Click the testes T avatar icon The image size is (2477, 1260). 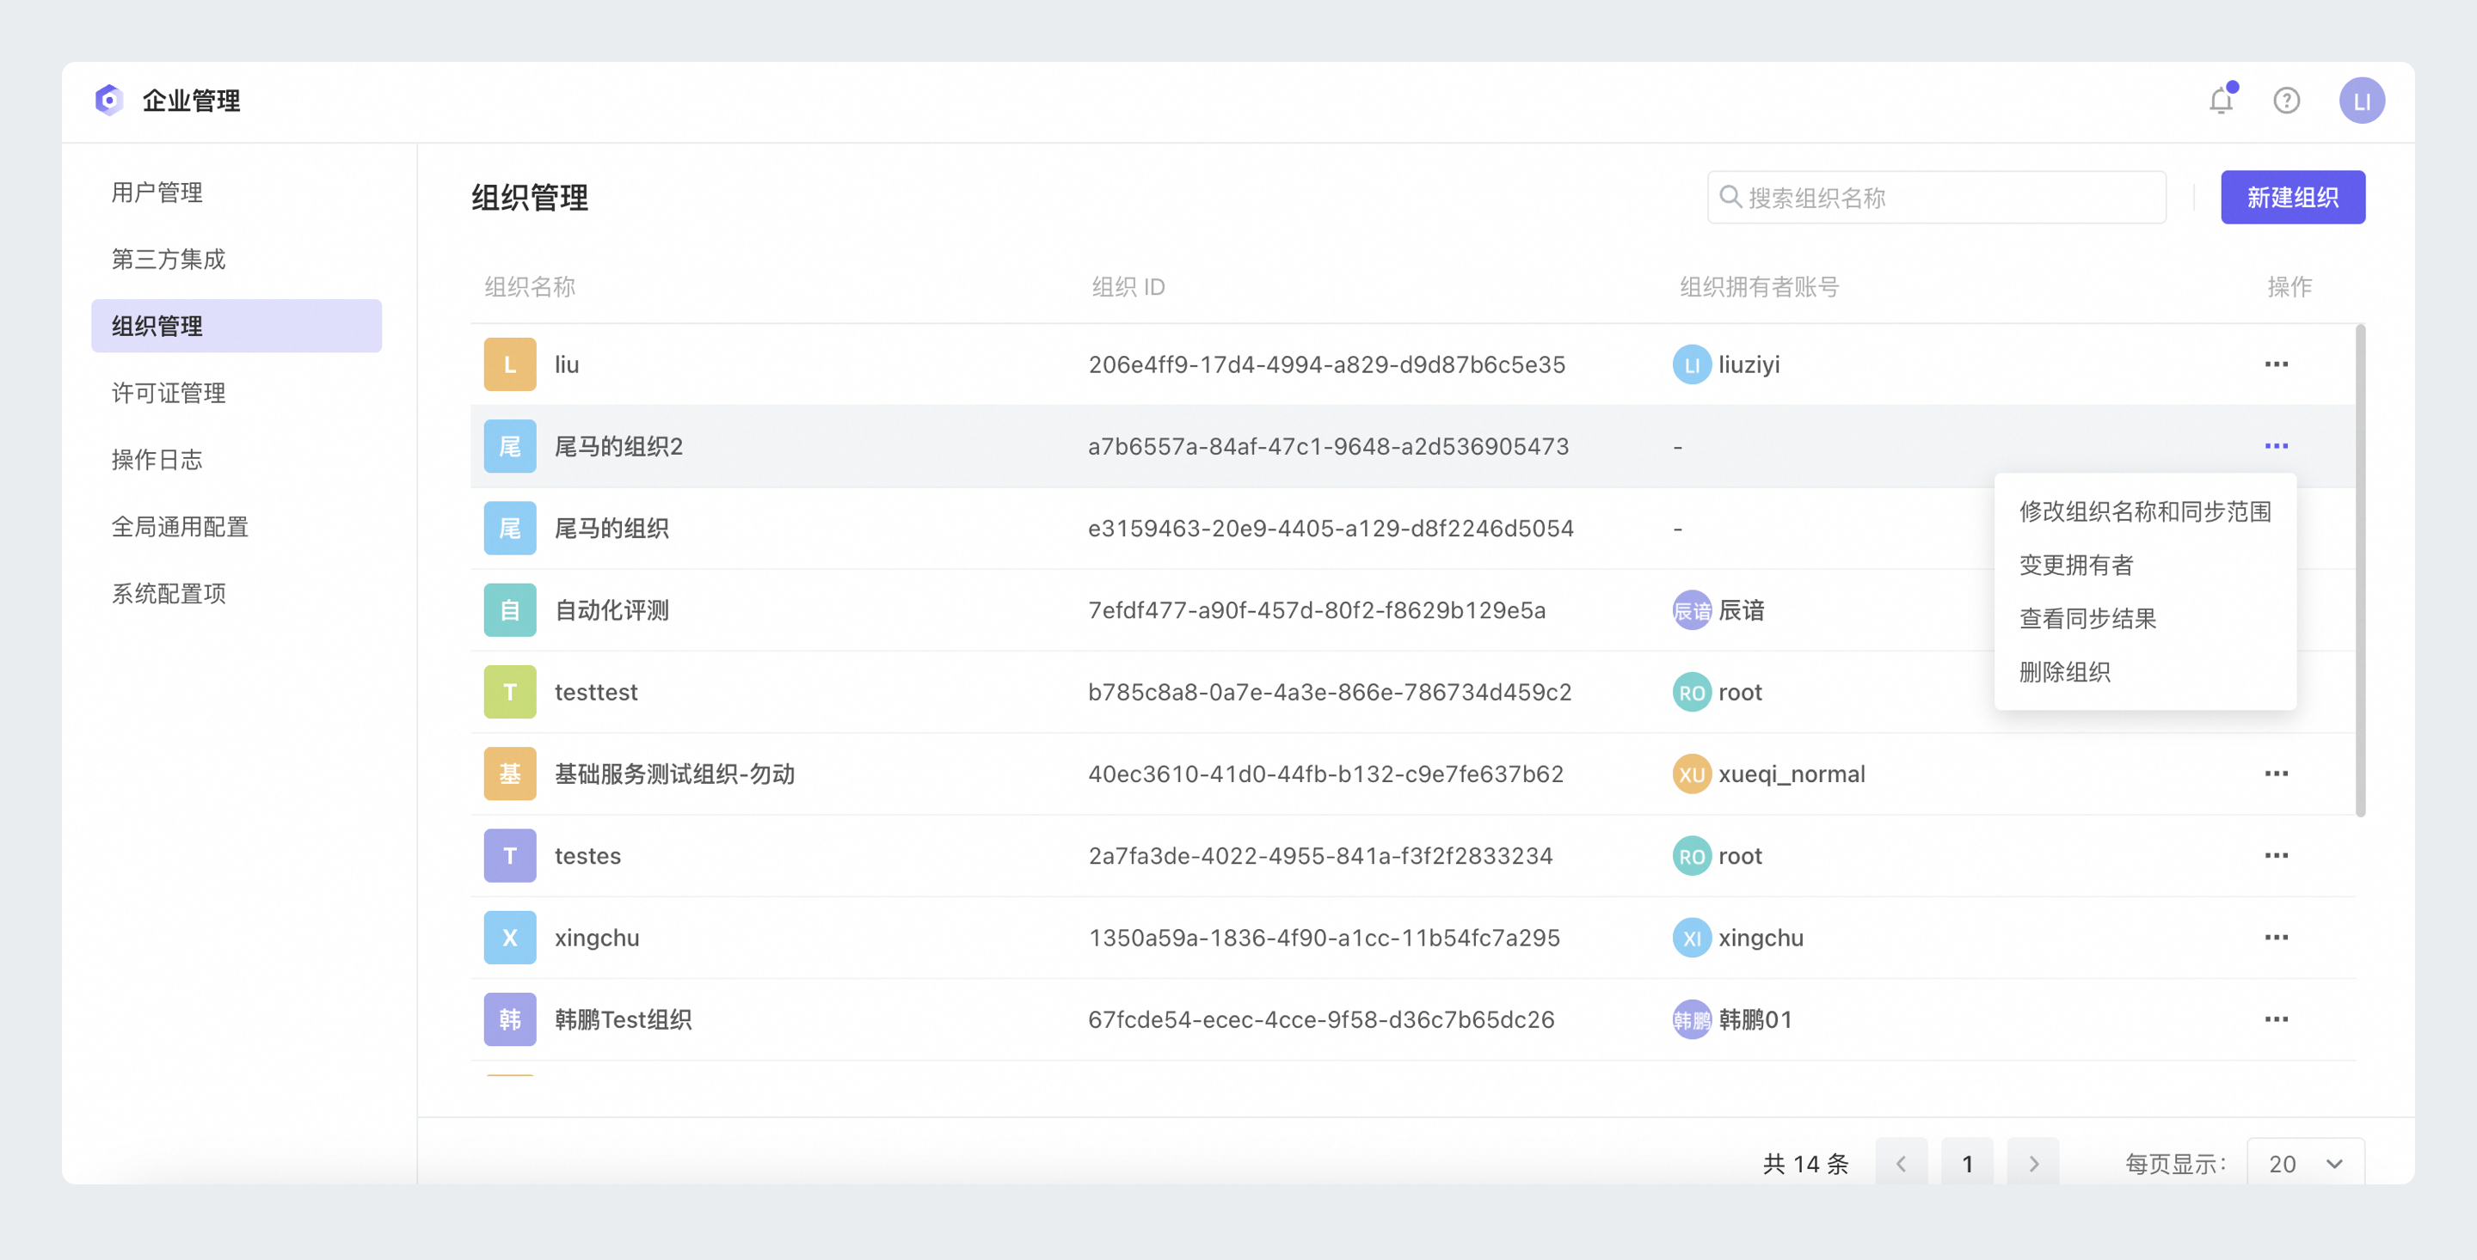pyautogui.click(x=510, y=855)
